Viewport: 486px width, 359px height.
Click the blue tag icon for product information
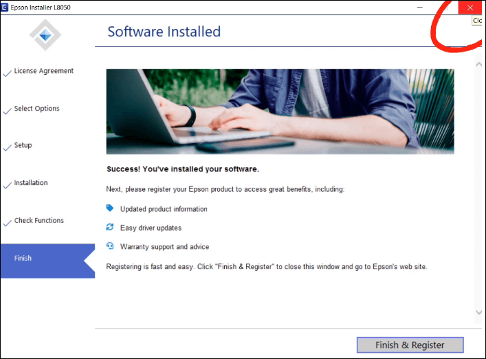[110, 208]
